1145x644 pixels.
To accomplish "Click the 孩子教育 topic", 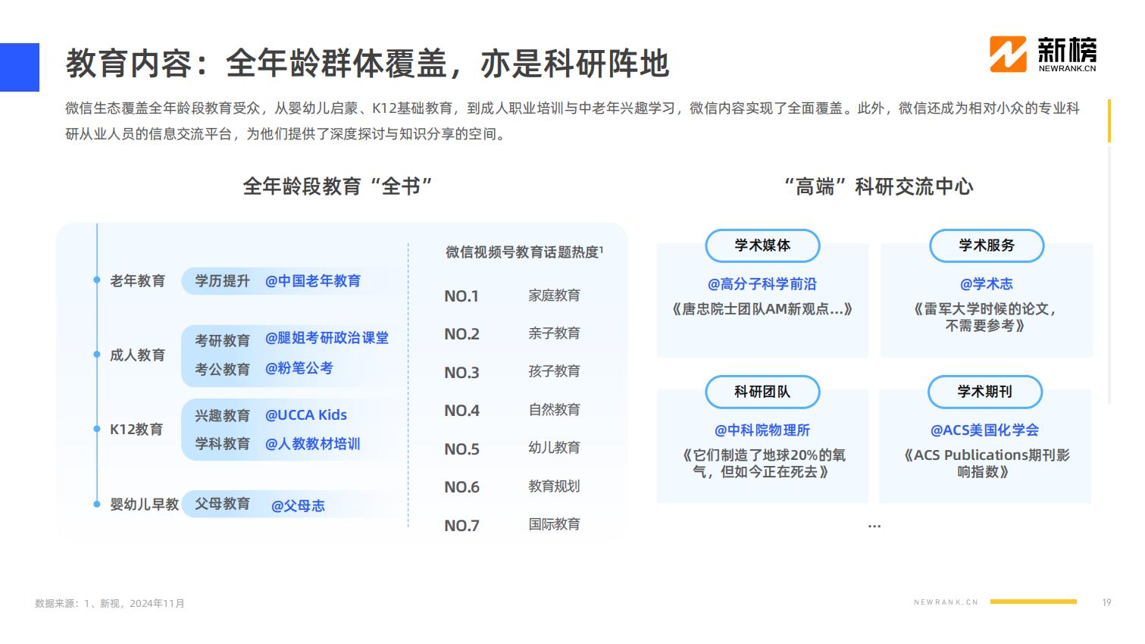I will tap(554, 371).
